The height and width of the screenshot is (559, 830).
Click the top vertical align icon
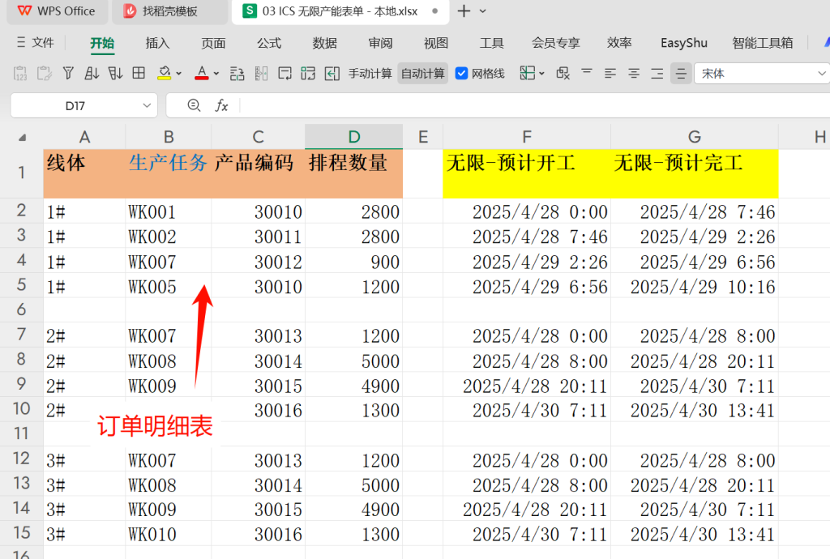[x=587, y=71]
